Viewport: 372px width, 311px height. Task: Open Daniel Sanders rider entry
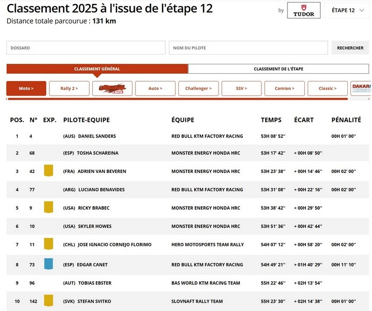188,136
